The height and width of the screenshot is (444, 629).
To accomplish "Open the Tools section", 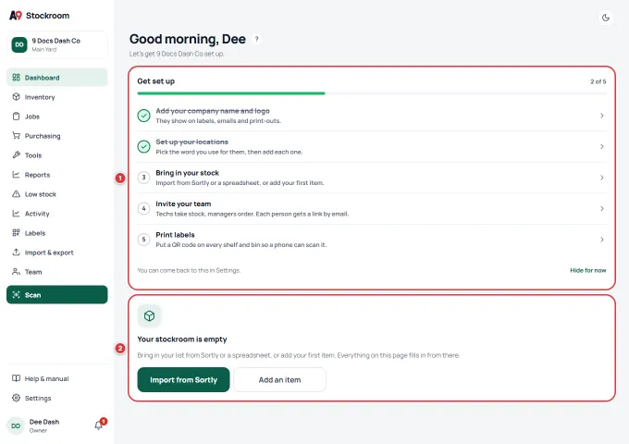I will coord(57,155).
